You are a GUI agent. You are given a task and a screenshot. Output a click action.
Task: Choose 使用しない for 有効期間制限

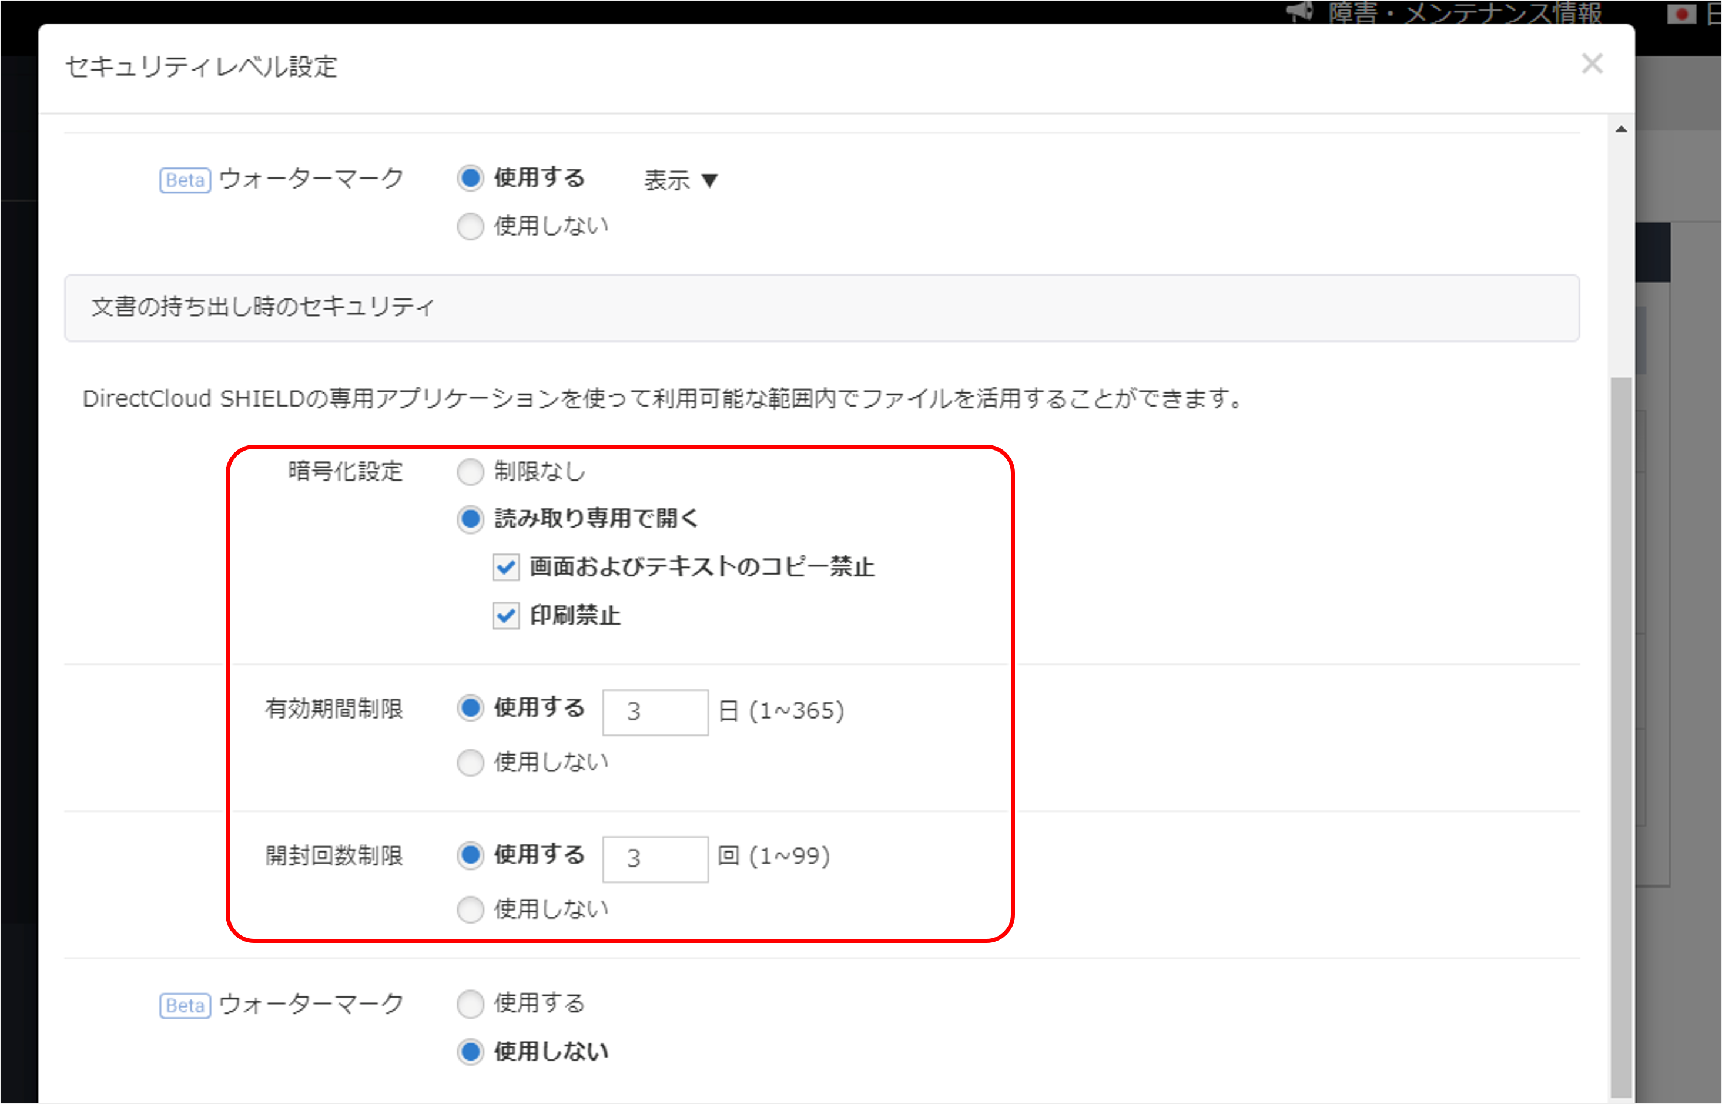[470, 762]
